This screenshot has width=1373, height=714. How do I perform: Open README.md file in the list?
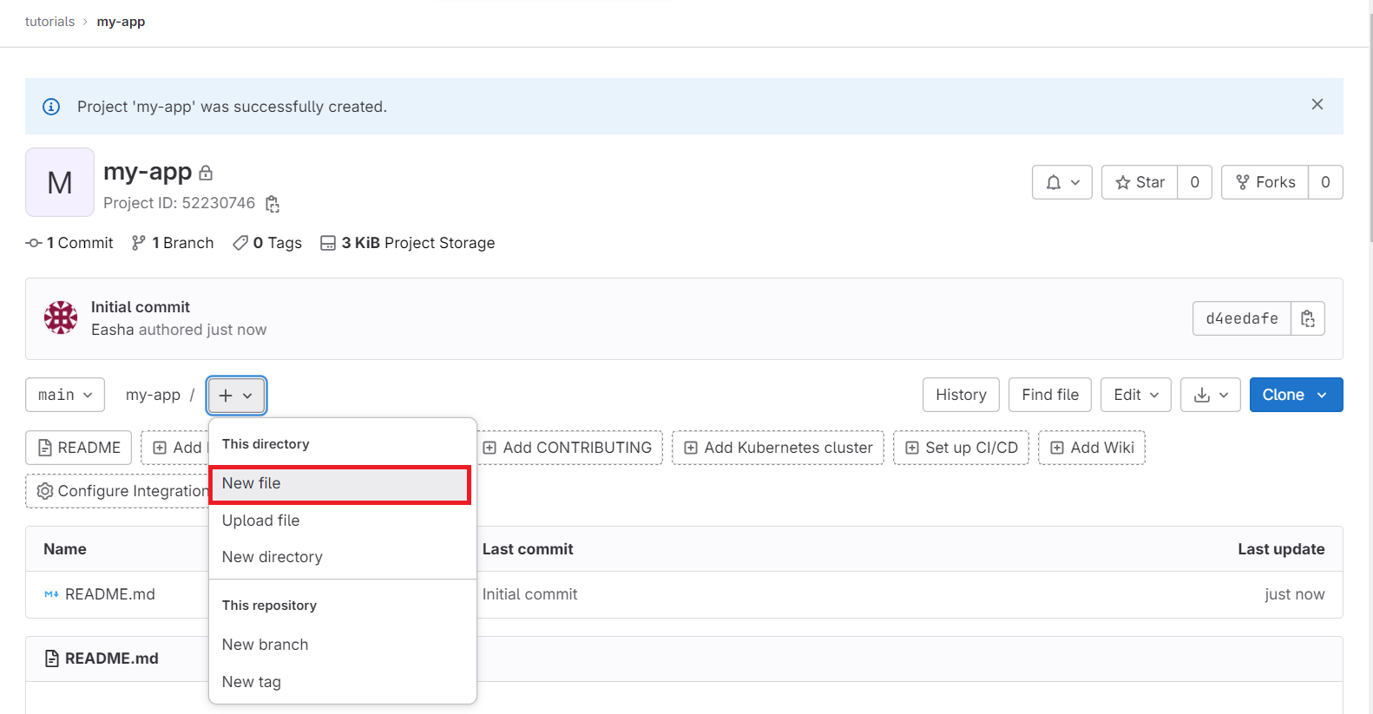[110, 594]
